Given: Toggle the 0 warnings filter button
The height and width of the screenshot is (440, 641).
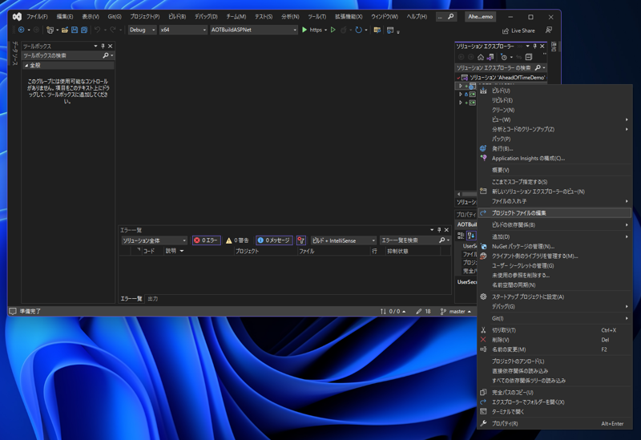Looking at the screenshot, I should pyautogui.click(x=237, y=240).
